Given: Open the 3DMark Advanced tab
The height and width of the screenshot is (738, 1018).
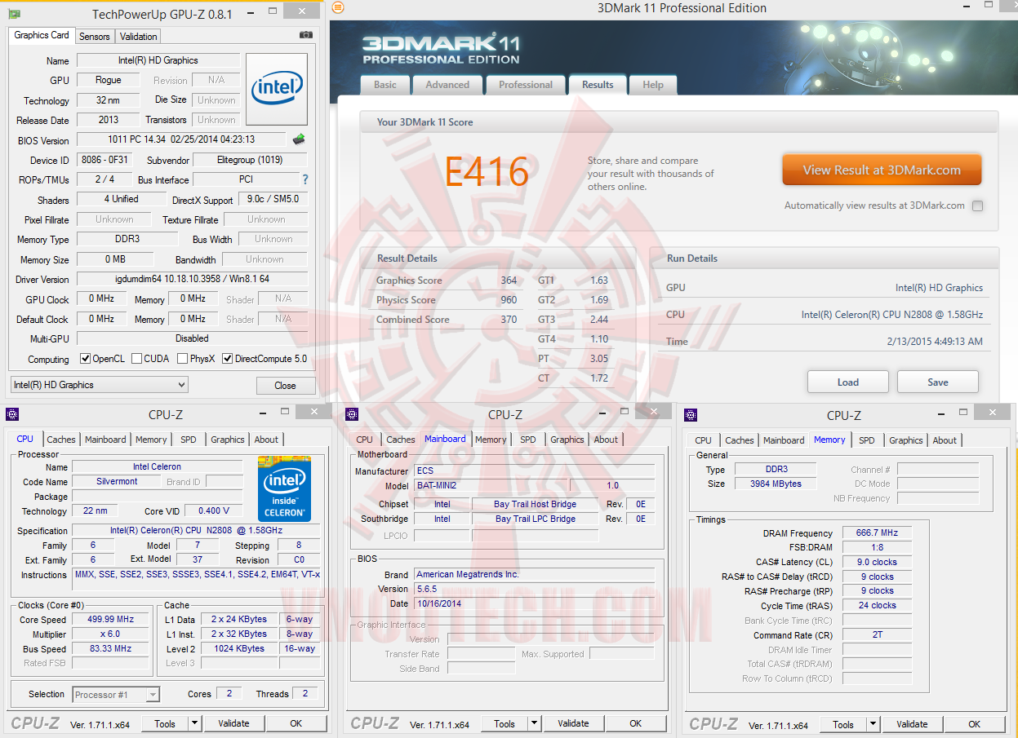Looking at the screenshot, I should pyautogui.click(x=447, y=85).
